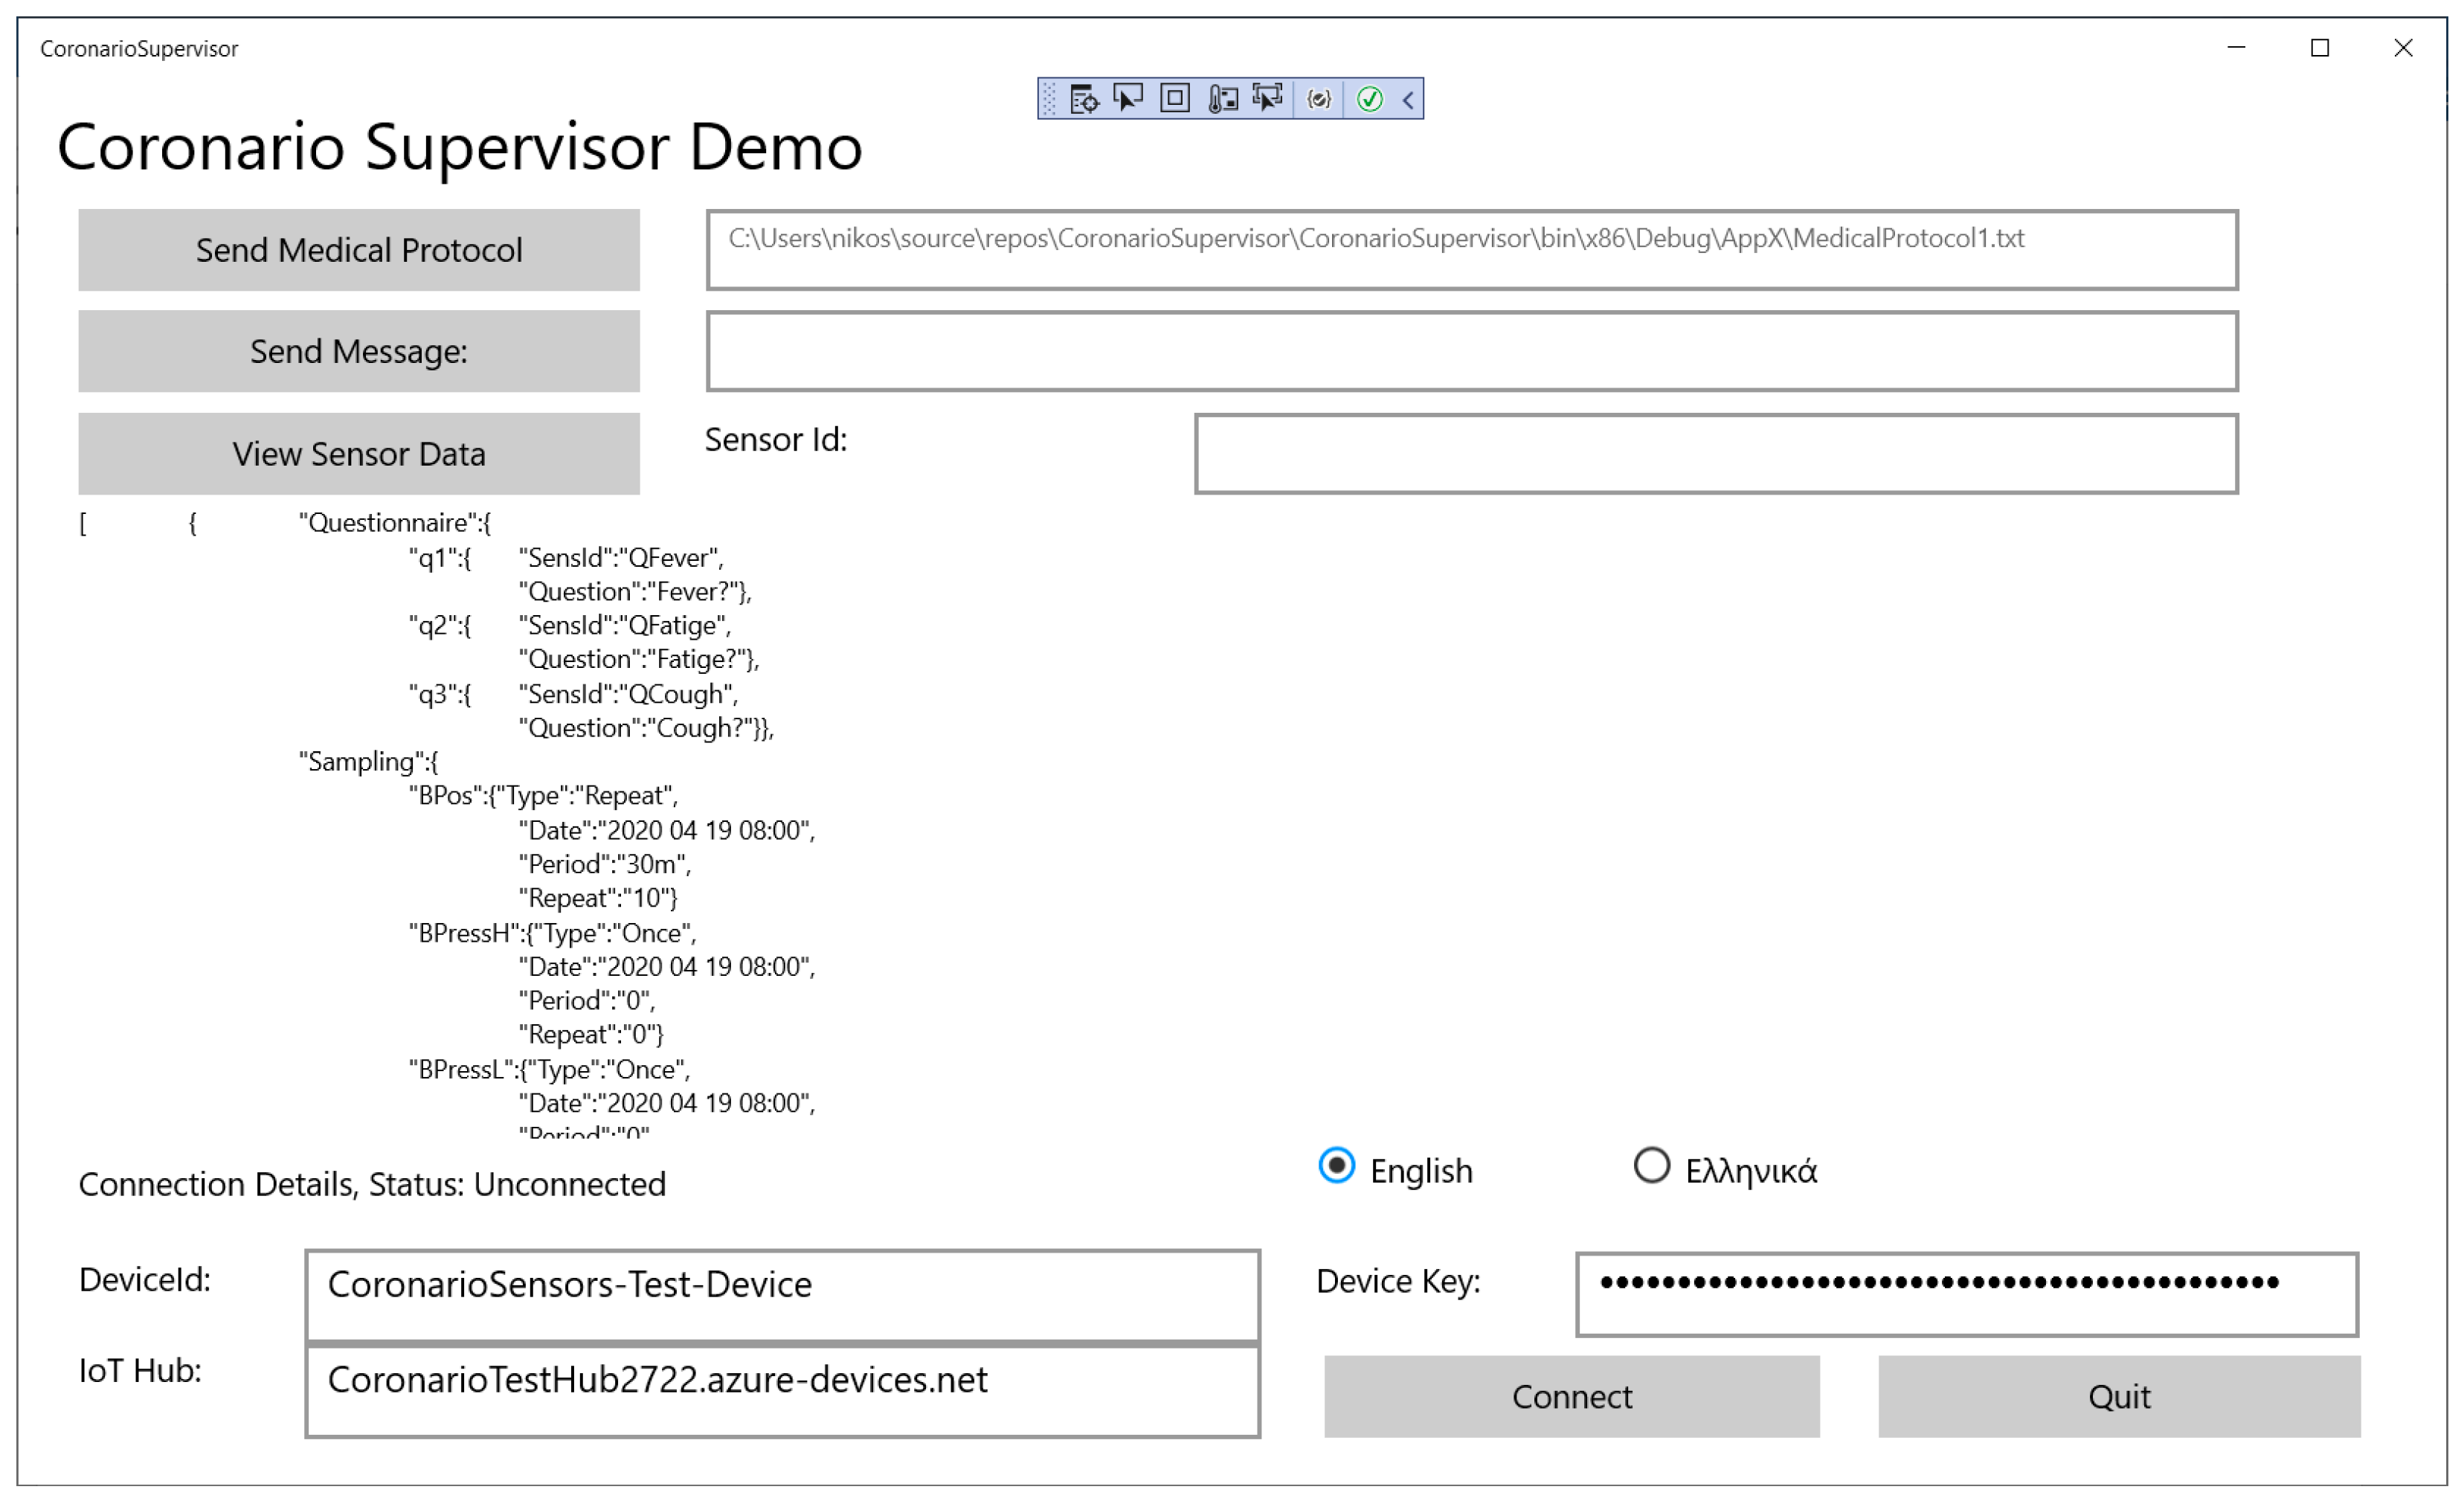The image size is (2464, 1504).
Task: Click the Go to Live Visual Tree icon
Action: [1083, 99]
